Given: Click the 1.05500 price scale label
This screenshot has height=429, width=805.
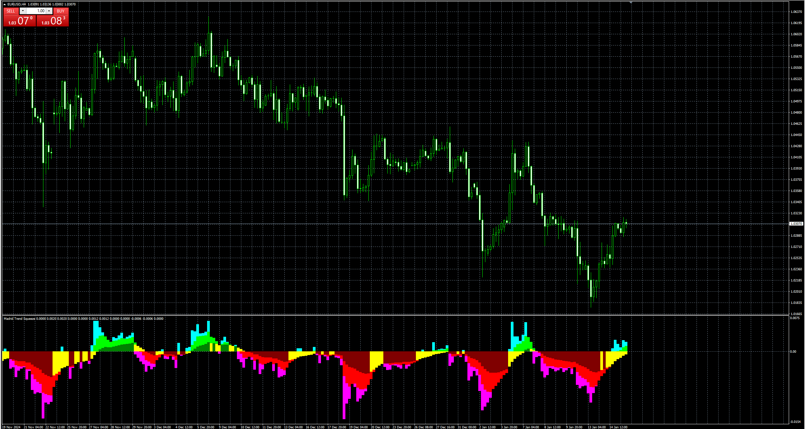Looking at the screenshot, I should click(796, 68).
